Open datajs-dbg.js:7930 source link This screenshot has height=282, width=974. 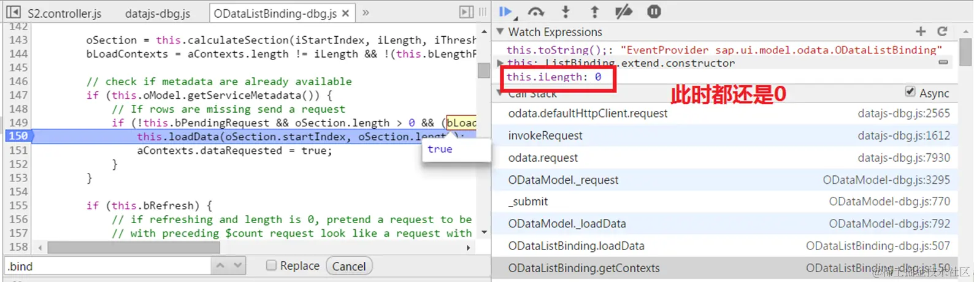click(903, 158)
